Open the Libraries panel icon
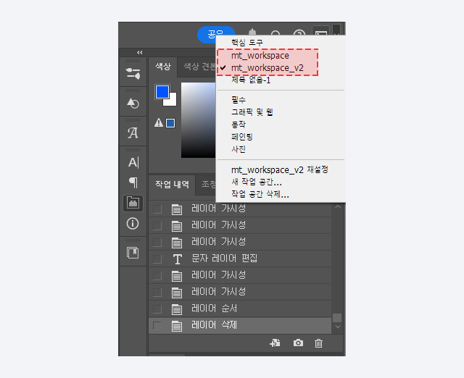 pyautogui.click(x=133, y=253)
